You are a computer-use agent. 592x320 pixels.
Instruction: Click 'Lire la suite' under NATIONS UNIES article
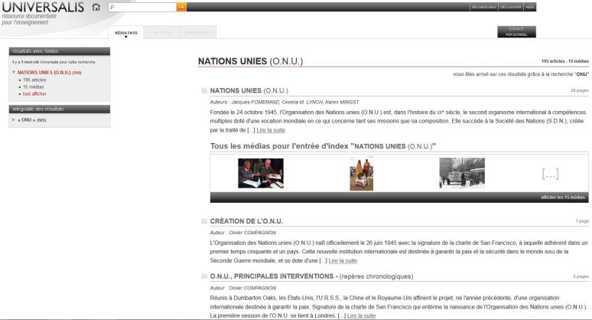(271, 130)
